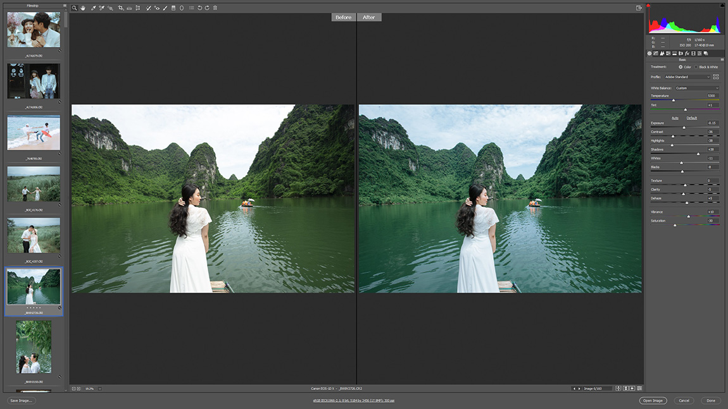
Task: Zoom in with the plus button
Action: tap(78, 389)
